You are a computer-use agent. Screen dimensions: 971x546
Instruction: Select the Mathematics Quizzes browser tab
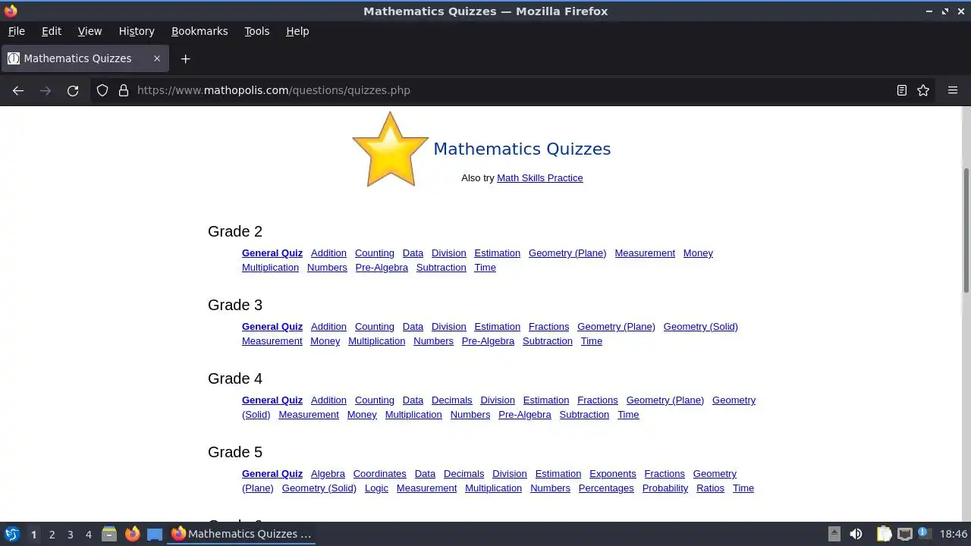click(x=83, y=58)
